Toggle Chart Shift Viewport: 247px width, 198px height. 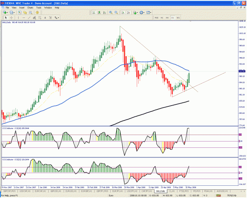[x=128, y=12]
